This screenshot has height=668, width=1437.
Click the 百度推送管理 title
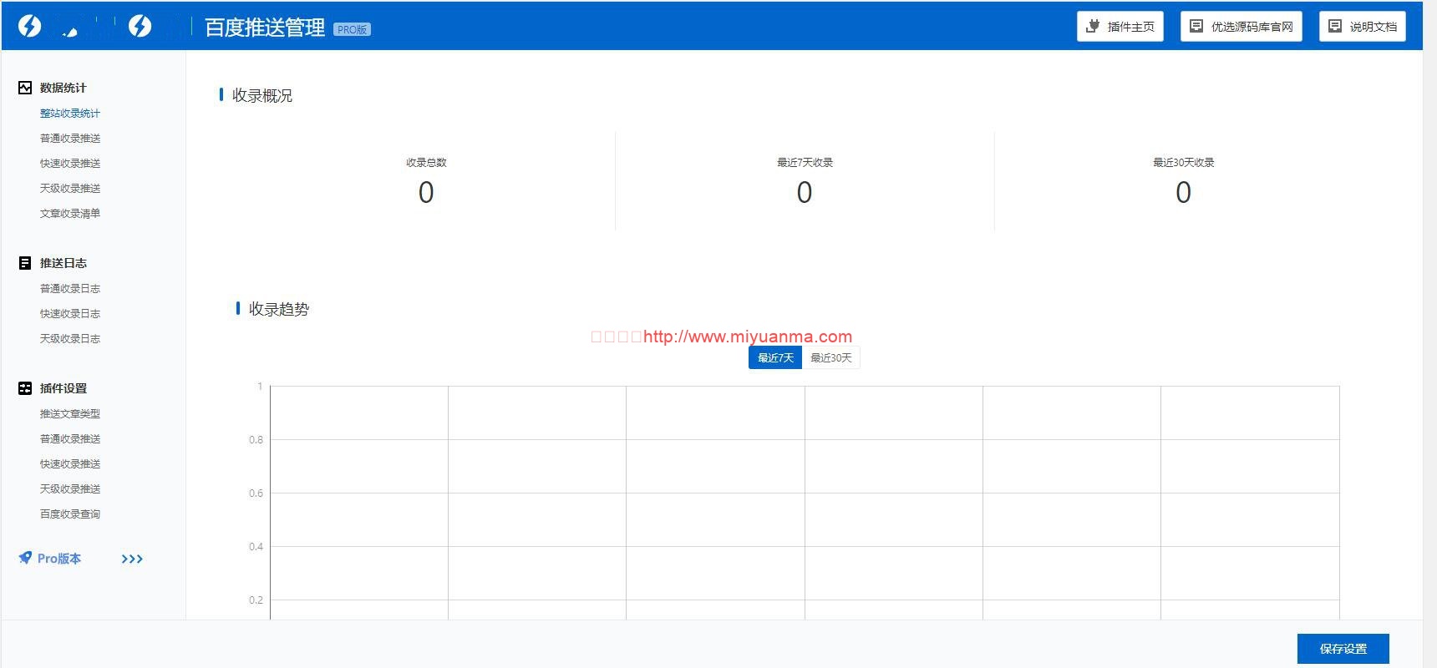point(265,28)
